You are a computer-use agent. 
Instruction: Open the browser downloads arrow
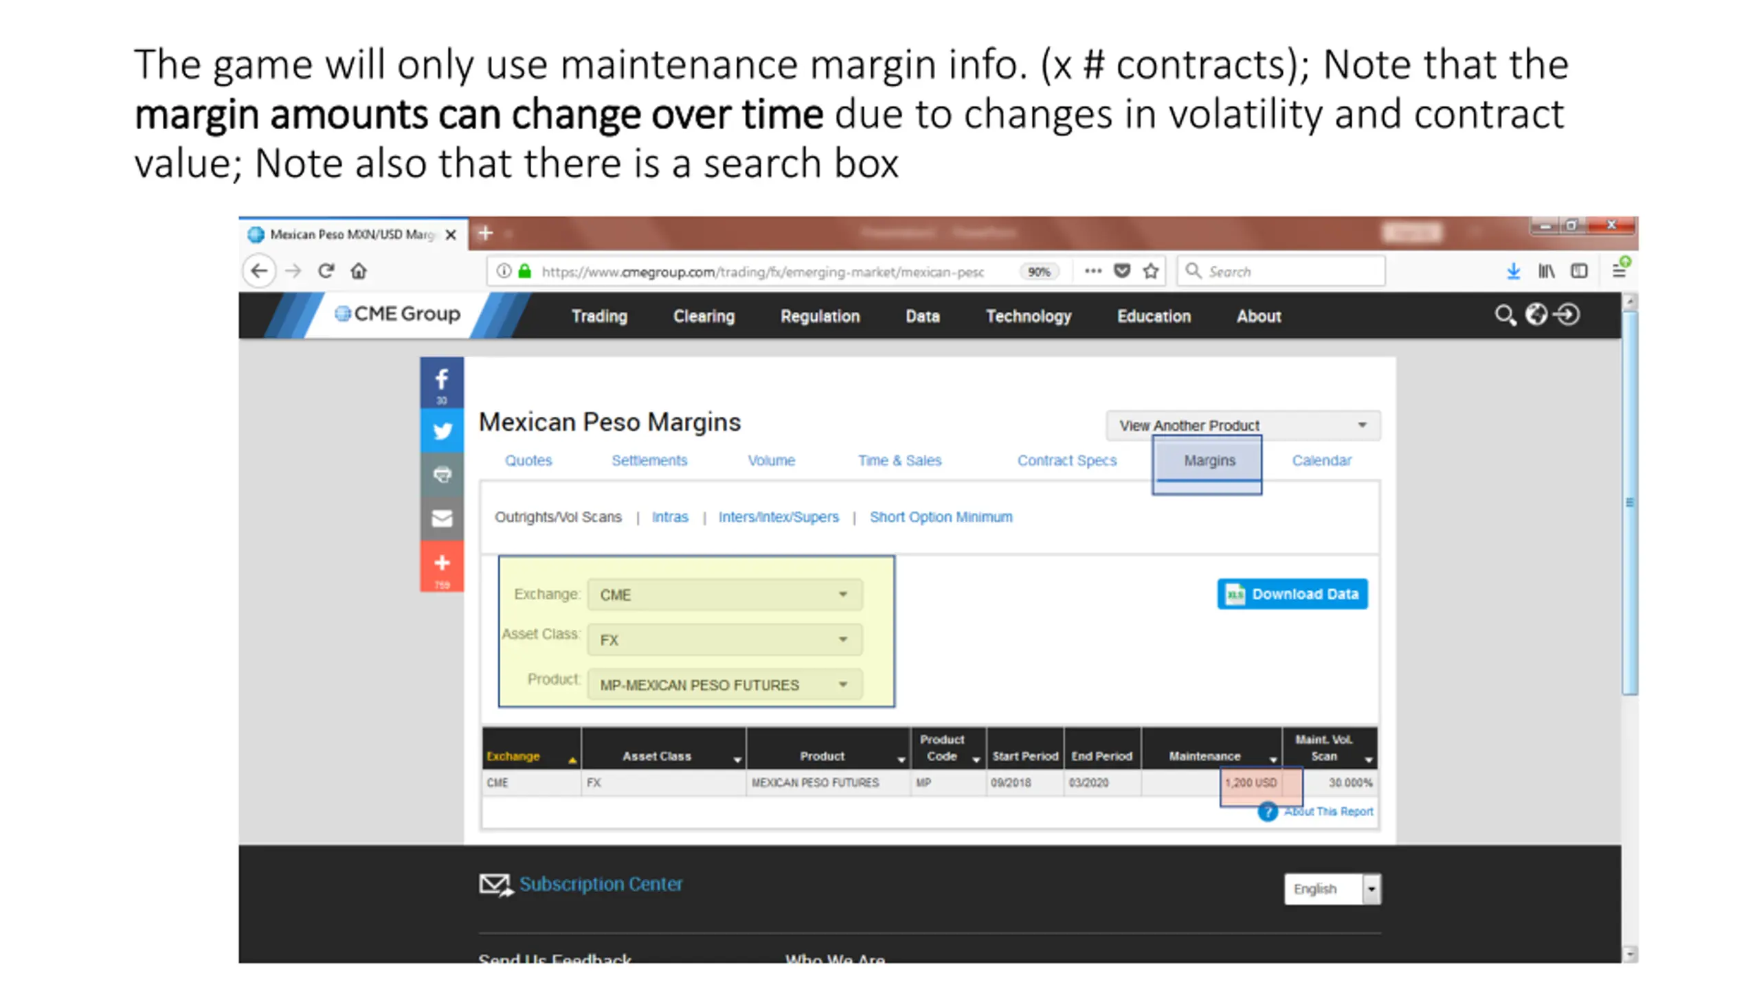click(1513, 271)
